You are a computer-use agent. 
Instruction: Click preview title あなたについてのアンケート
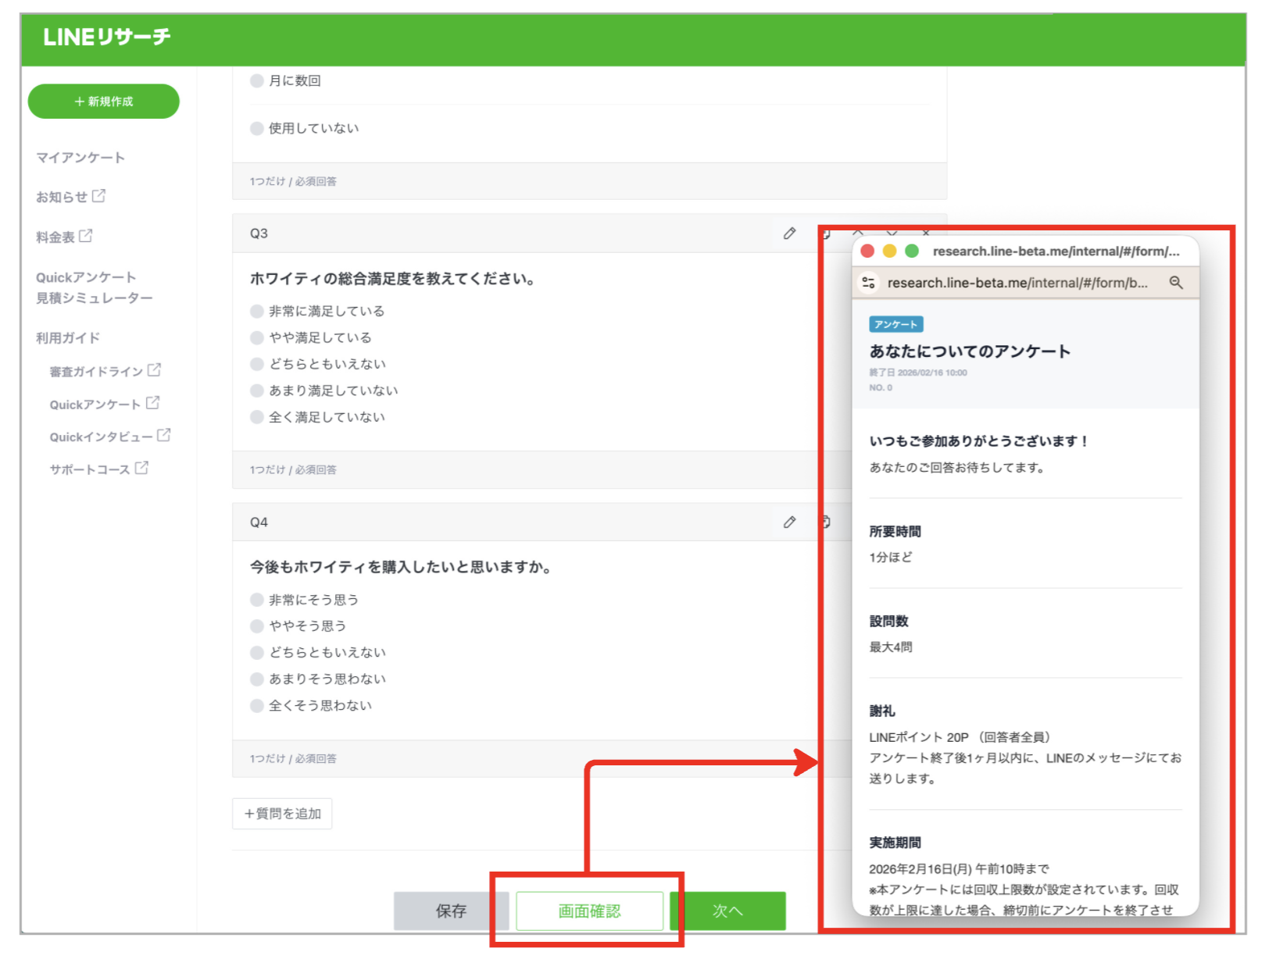click(970, 351)
